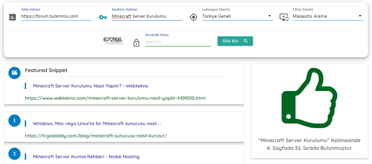Open the GoDaddy Minecraft sunucusu result link
This screenshot has width=372, height=164.
[97, 123]
